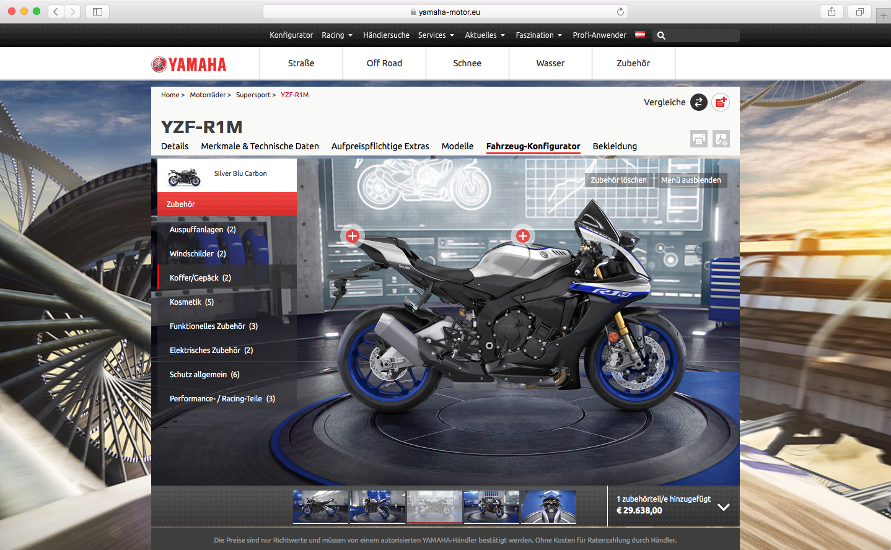Show all Safari tabs overview
This screenshot has width=891, height=550.
[859, 11]
